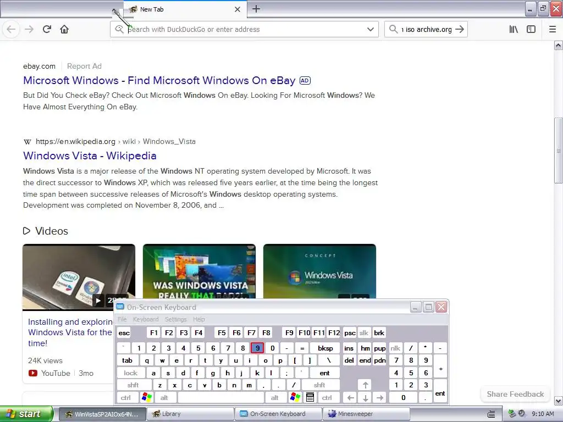
Task: Go to the browser home page
Action: point(64,29)
